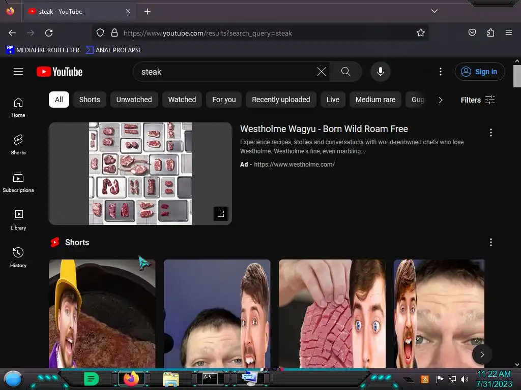Expand the list all tabs dropdown
The image size is (521, 390).
(435, 11)
